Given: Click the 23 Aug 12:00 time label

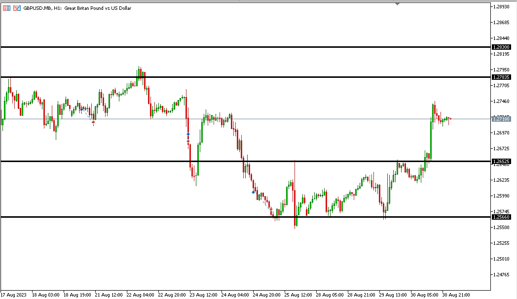Looking at the screenshot, I should 204,295.
